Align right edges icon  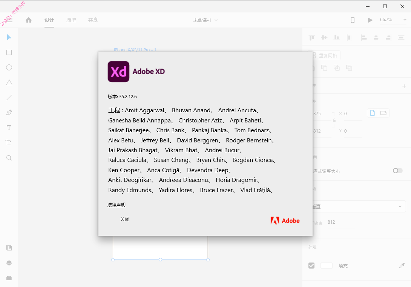(x=388, y=38)
